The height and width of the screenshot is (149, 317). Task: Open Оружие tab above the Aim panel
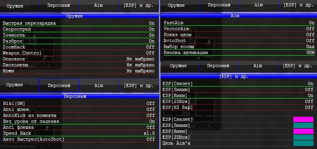180,6
